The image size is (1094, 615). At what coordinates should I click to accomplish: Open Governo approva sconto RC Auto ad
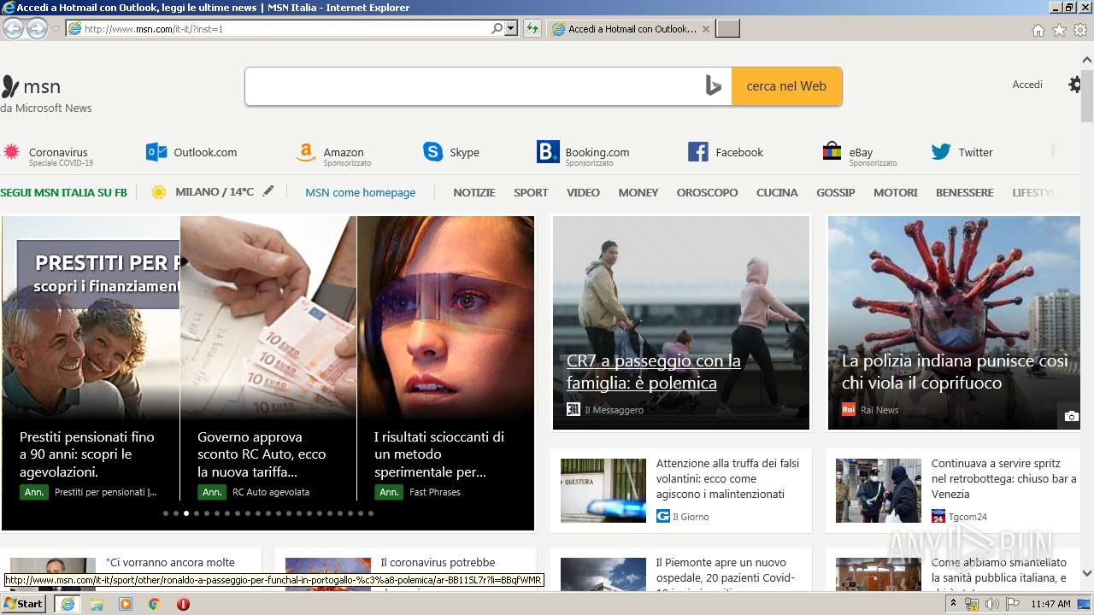pyautogui.click(x=262, y=454)
